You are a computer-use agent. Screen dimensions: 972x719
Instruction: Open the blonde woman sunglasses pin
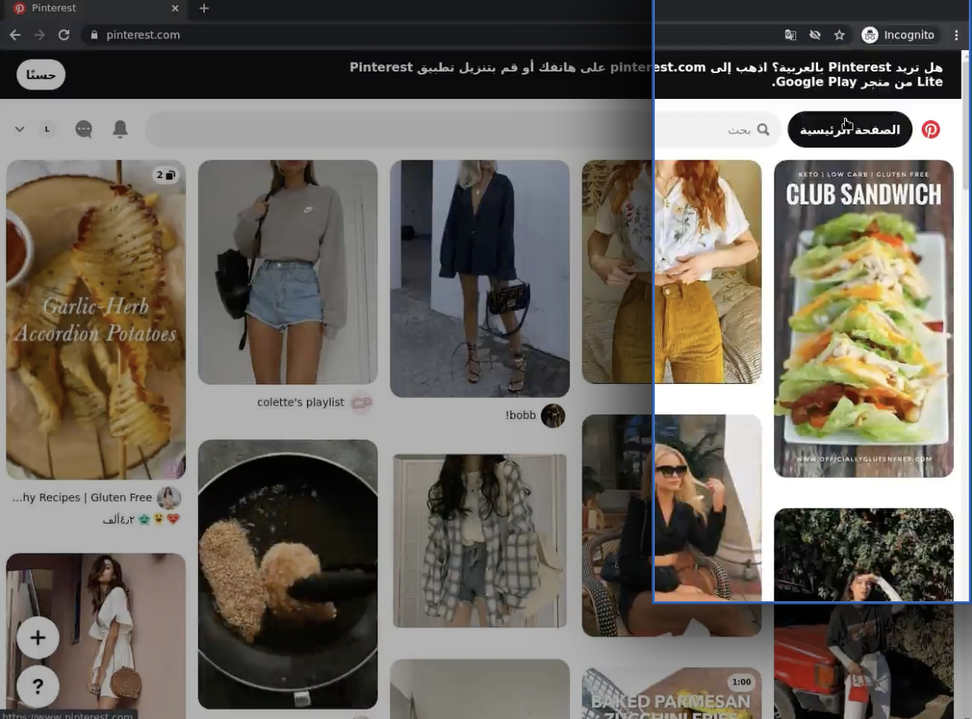point(671,525)
